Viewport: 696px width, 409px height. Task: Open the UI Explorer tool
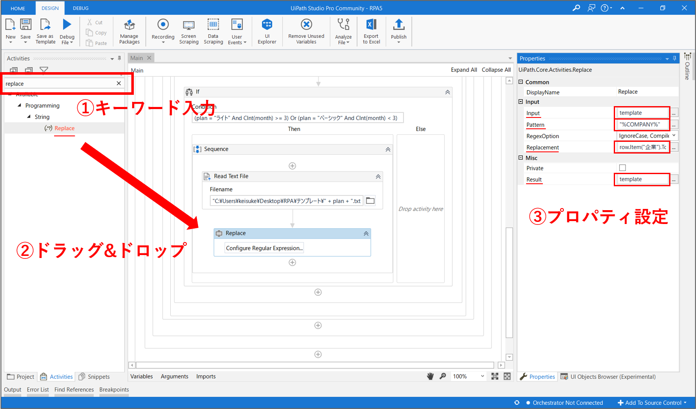pyautogui.click(x=267, y=31)
